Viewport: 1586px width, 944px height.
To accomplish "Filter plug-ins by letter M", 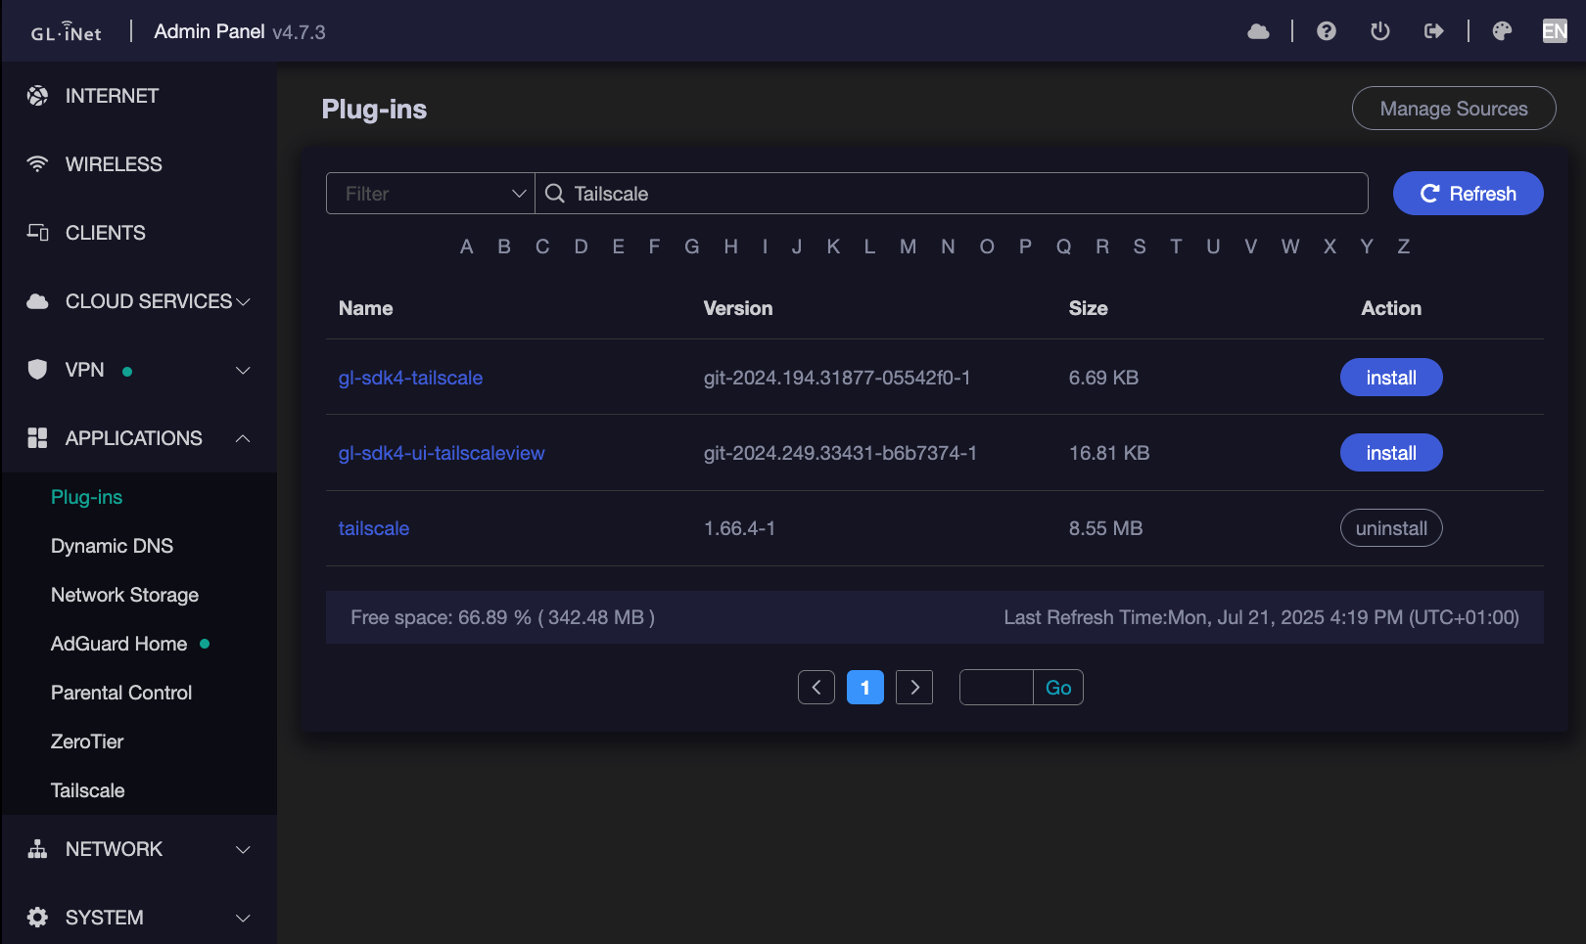I will 909,247.
